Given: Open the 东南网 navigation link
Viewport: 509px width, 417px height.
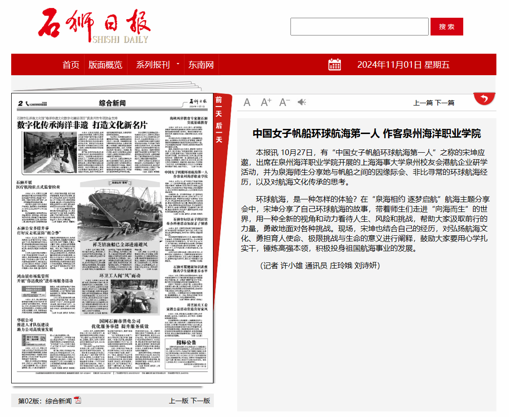Looking at the screenshot, I should pos(201,65).
